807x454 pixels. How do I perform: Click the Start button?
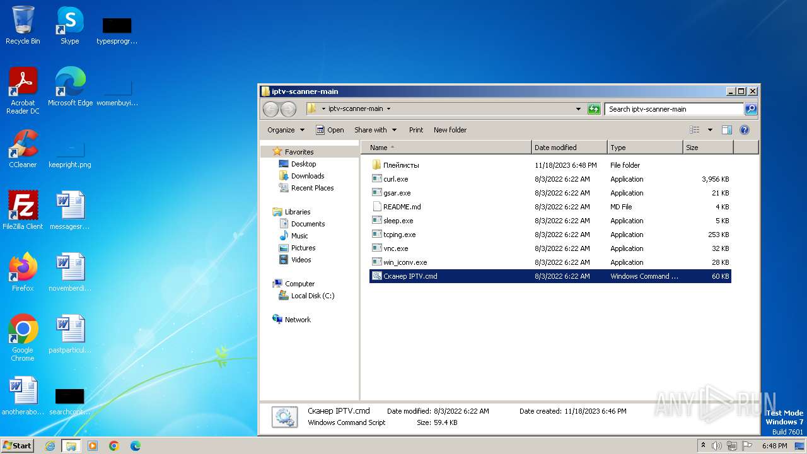18,446
